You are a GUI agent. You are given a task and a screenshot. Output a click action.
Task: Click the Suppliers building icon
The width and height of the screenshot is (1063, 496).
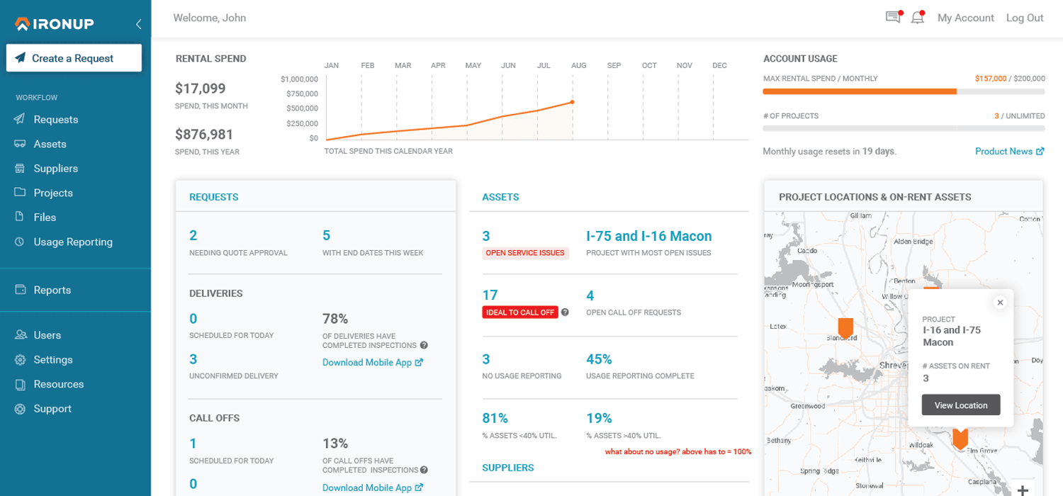(x=20, y=169)
